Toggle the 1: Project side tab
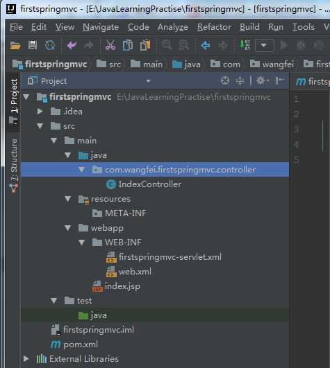The image size is (330, 368). 14,102
